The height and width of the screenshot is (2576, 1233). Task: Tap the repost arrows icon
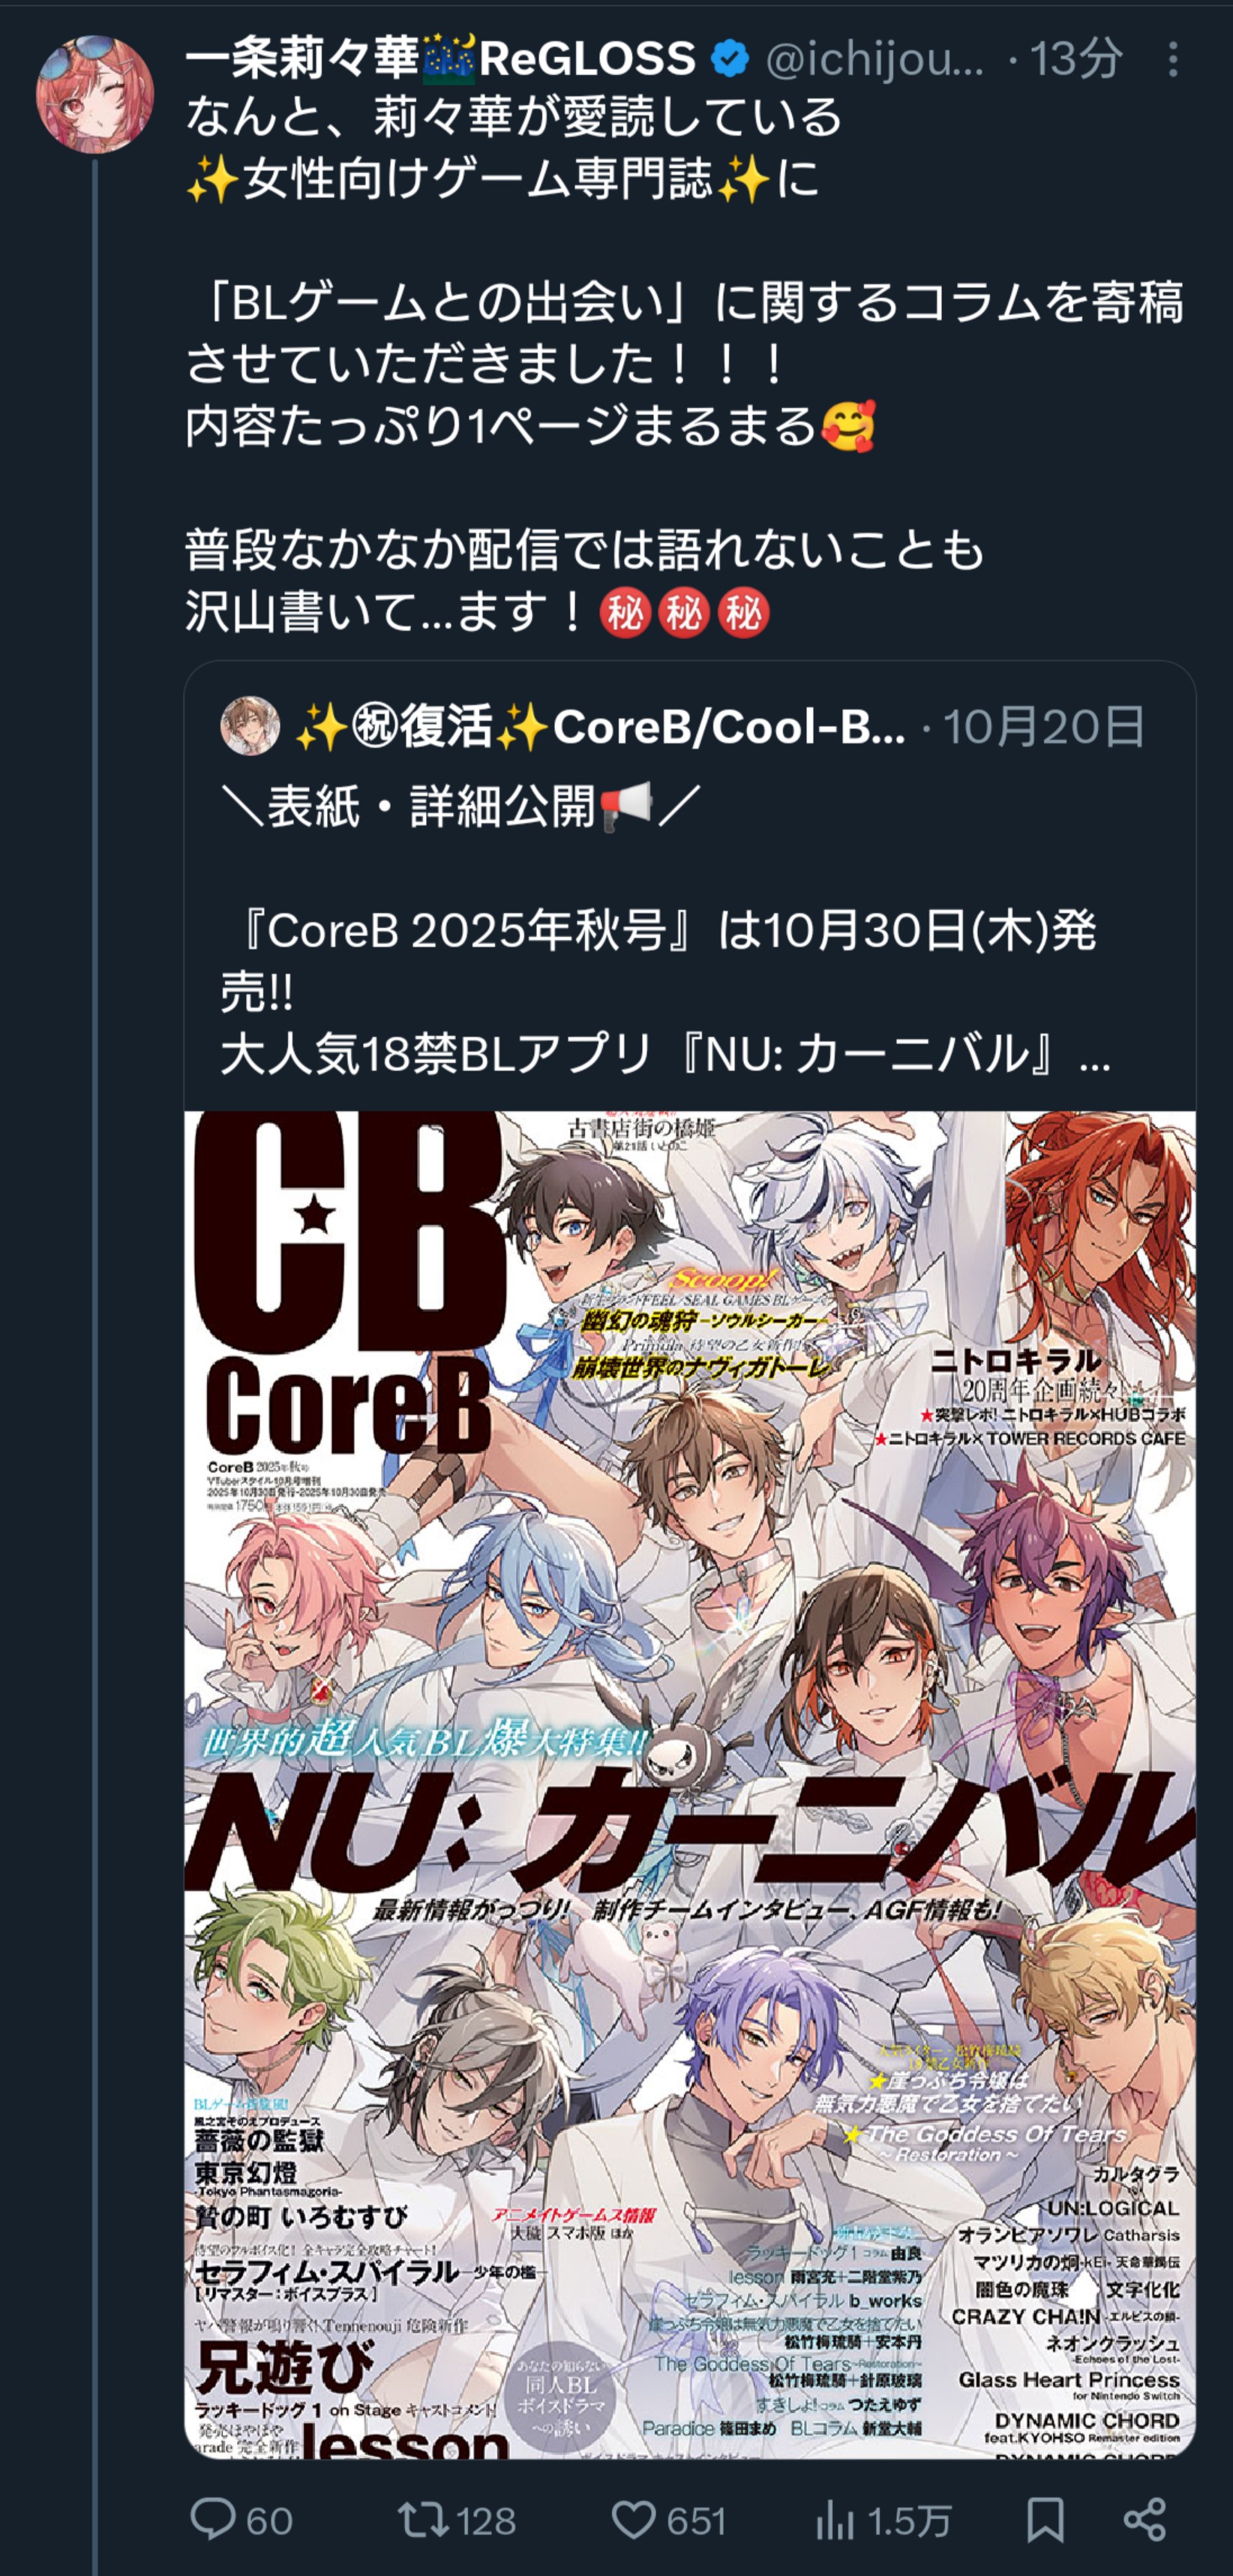[x=423, y=2520]
